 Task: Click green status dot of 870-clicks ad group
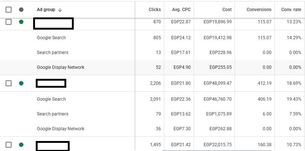click(21, 22)
